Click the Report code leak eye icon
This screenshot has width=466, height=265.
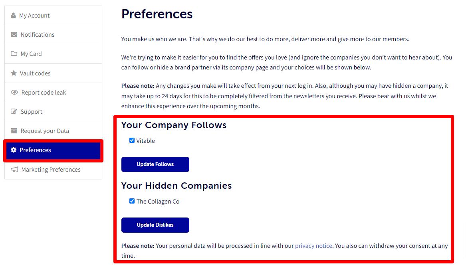(14, 93)
